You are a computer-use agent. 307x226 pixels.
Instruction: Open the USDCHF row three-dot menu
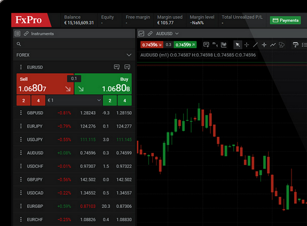point(21,166)
